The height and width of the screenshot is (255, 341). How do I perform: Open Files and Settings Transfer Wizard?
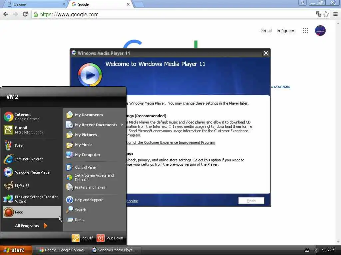(32, 199)
